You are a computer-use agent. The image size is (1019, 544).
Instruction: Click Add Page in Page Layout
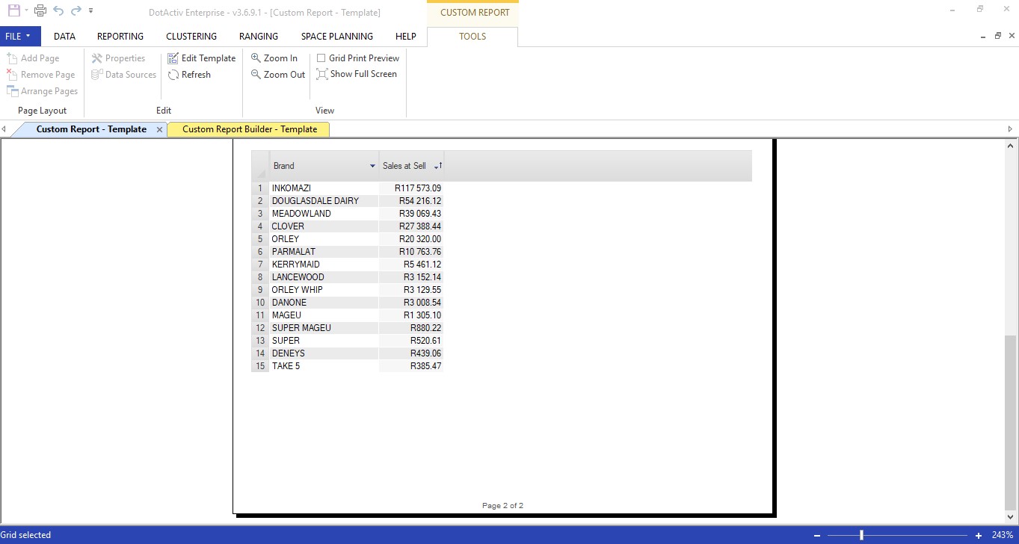point(33,58)
